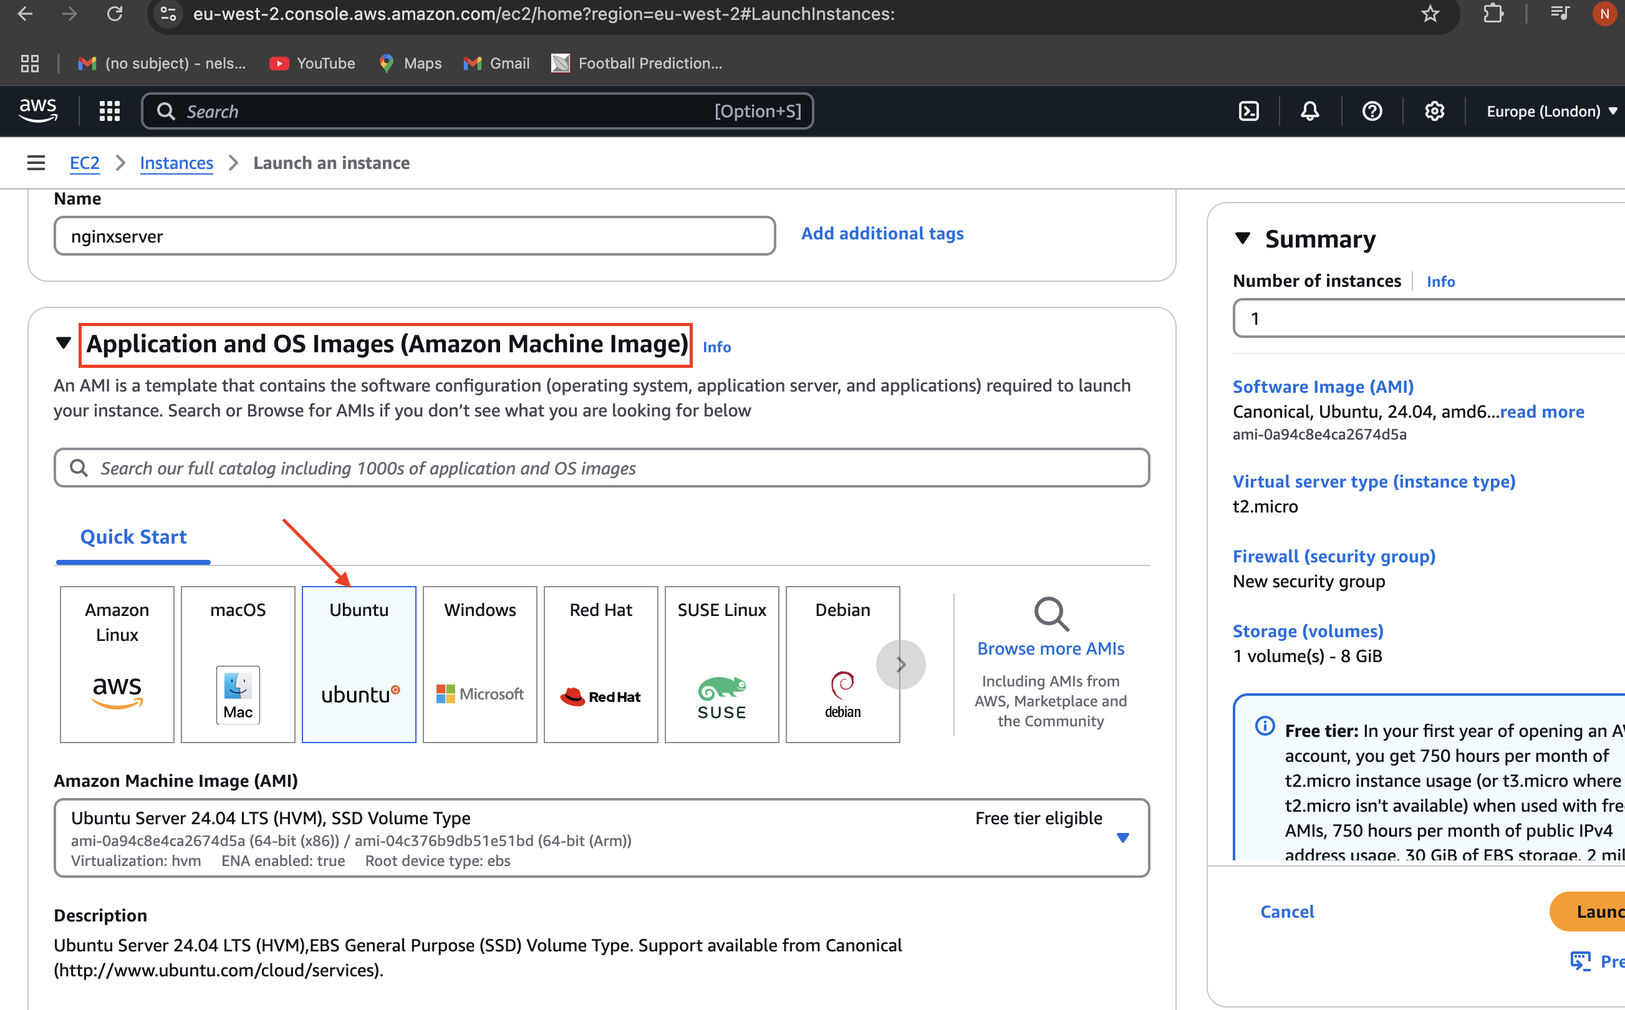The height and width of the screenshot is (1010, 1625).
Task: Launch AWS CloudShell icon
Action: (x=1248, y=111)
